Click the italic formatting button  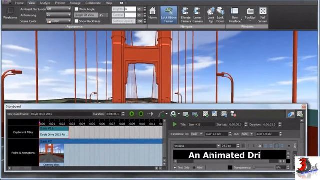[x=248, y=146]
